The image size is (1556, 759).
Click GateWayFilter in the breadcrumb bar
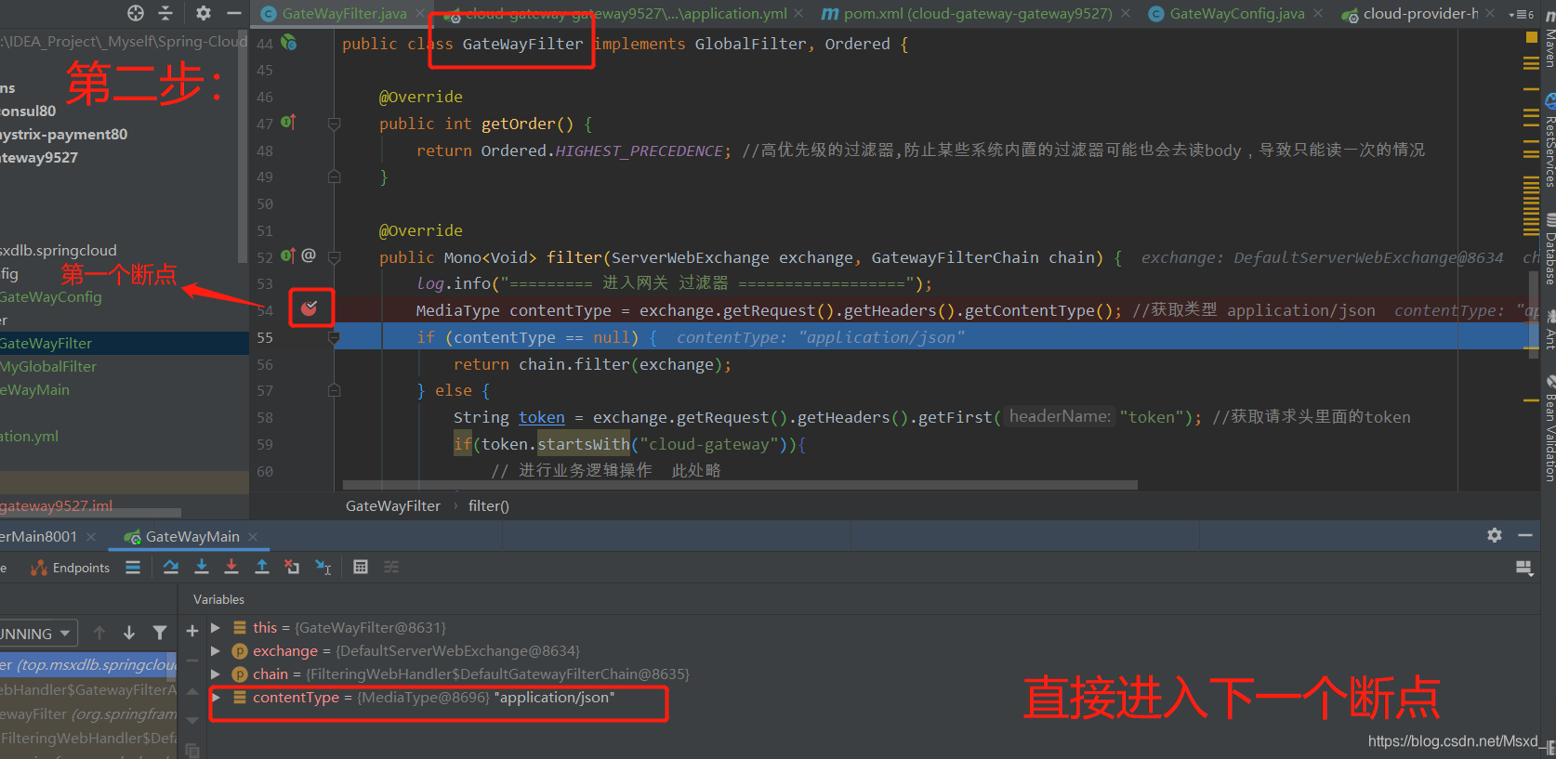tap(393, 506)
